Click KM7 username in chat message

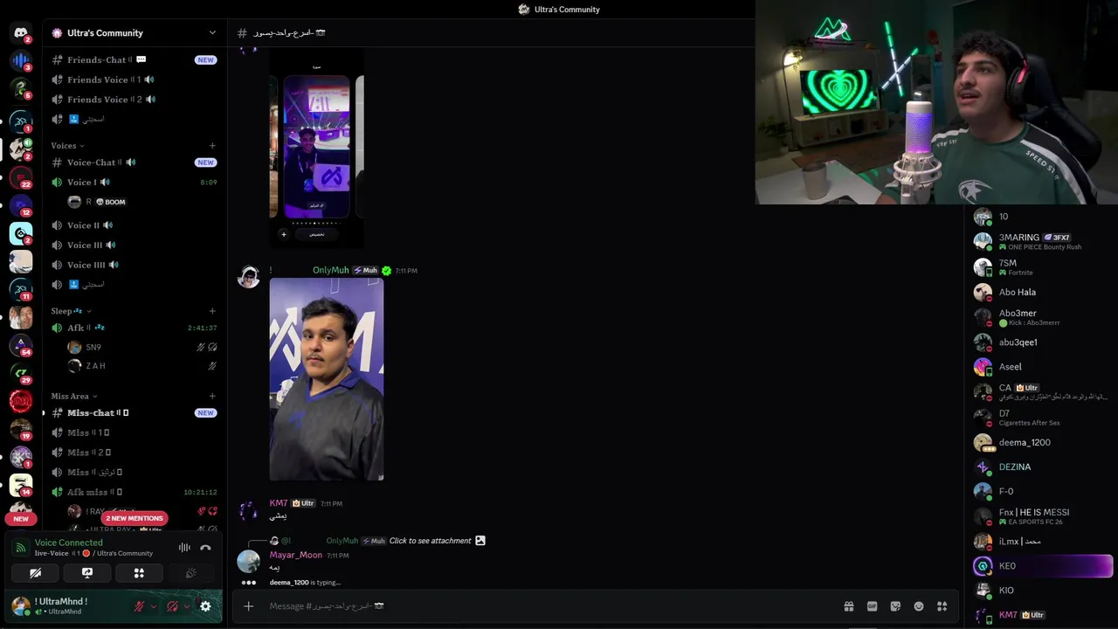279,503
